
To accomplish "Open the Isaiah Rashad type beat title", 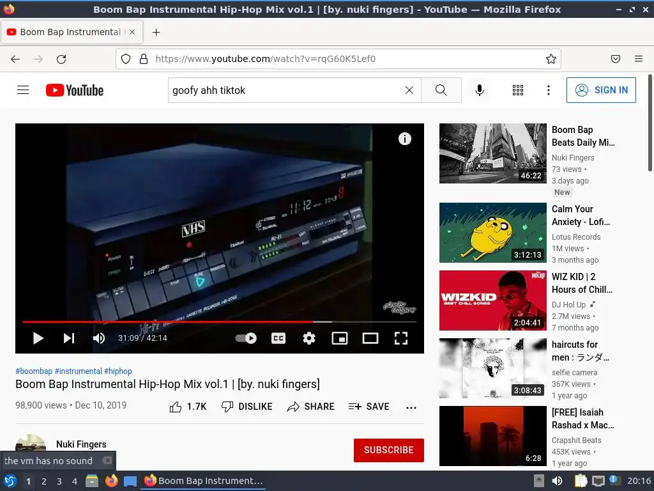I will [582, 419].
